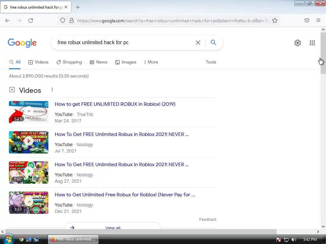Open Noology video dated Jul 7, 2021
The image size is (326, 244).
[122, 134]
